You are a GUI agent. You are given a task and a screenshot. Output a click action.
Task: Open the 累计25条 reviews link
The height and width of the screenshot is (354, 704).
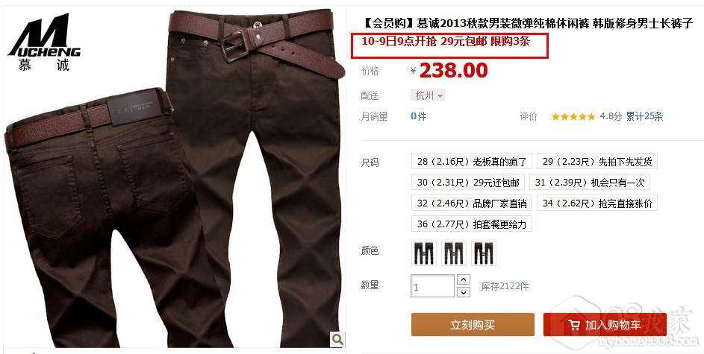(x=644, y=116)
